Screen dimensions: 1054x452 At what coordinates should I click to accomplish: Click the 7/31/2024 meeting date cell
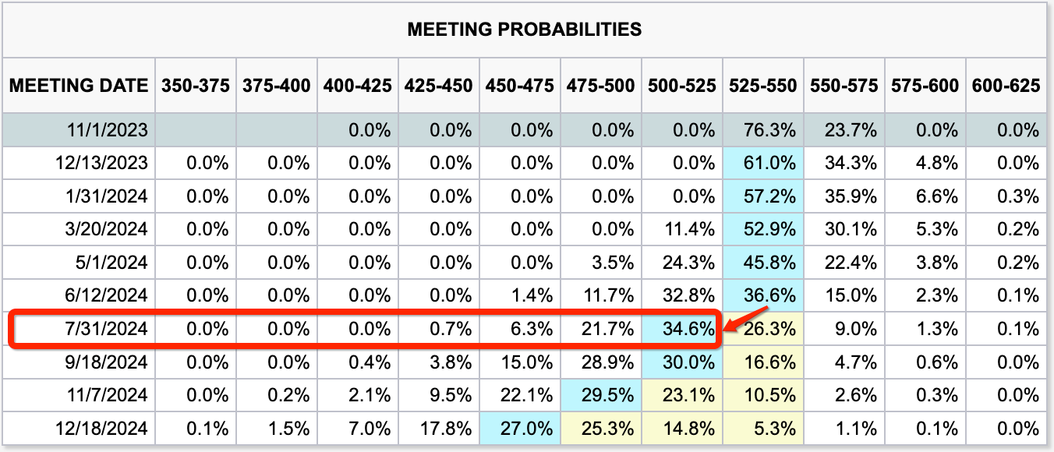tap(103, 329)
